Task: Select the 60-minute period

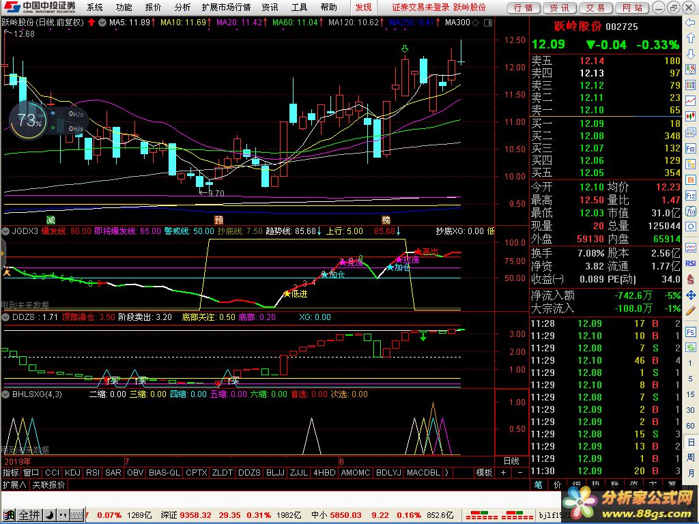Action: [690, 426]
